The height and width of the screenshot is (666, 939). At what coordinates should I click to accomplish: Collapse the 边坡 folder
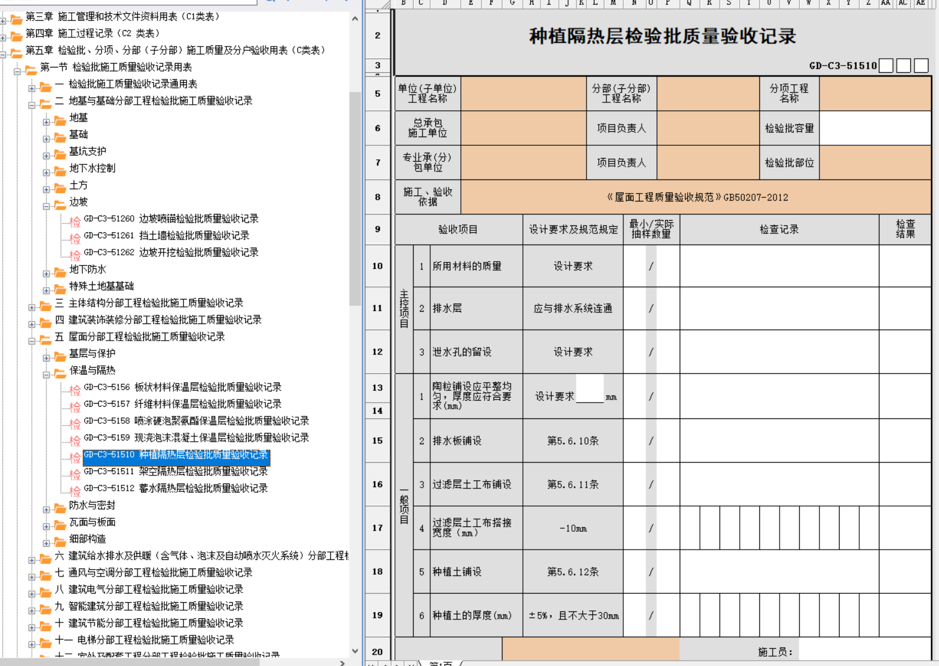pos(47,206)
